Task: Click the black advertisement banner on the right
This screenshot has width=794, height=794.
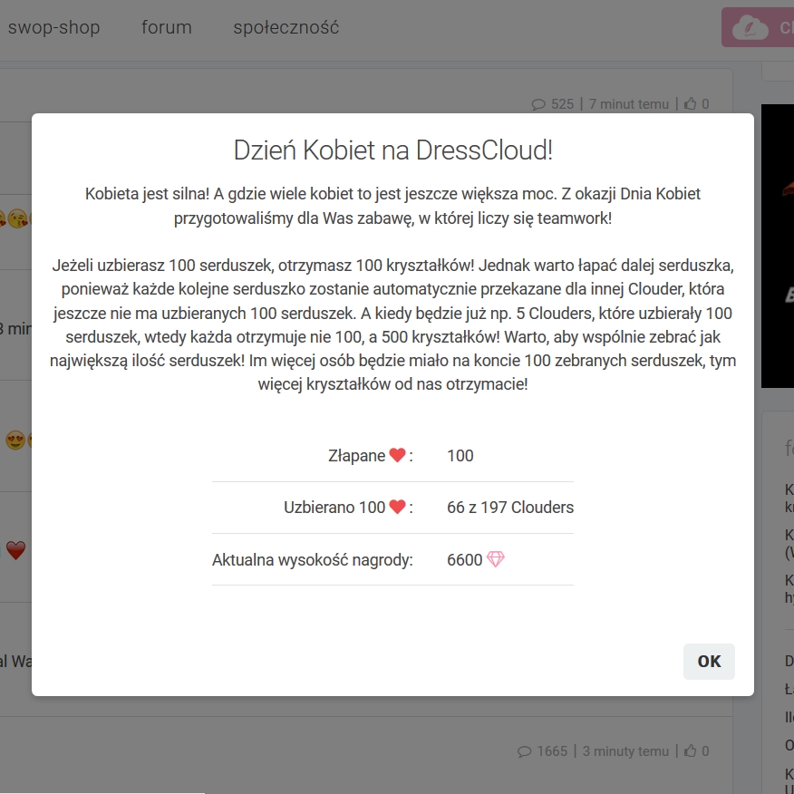Action: click(x=778, y=246)
